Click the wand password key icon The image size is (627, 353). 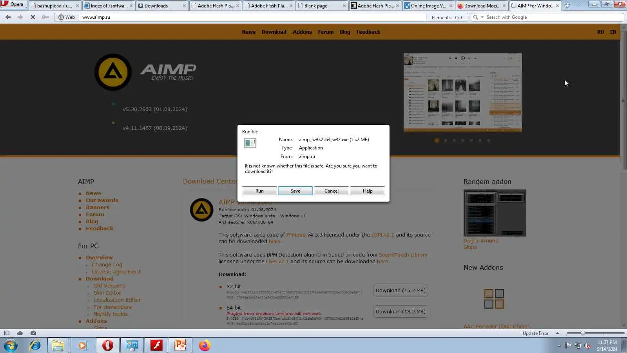(x=45, y=17)
